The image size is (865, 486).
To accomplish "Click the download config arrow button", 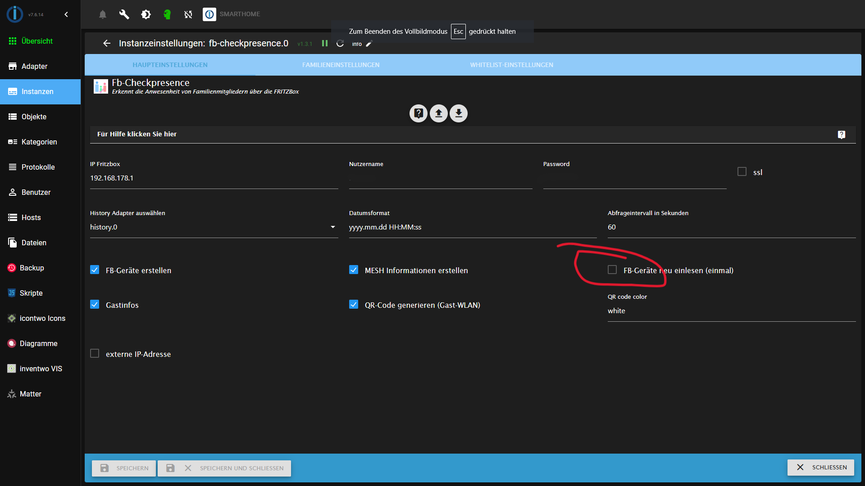I will coord(459,113).
